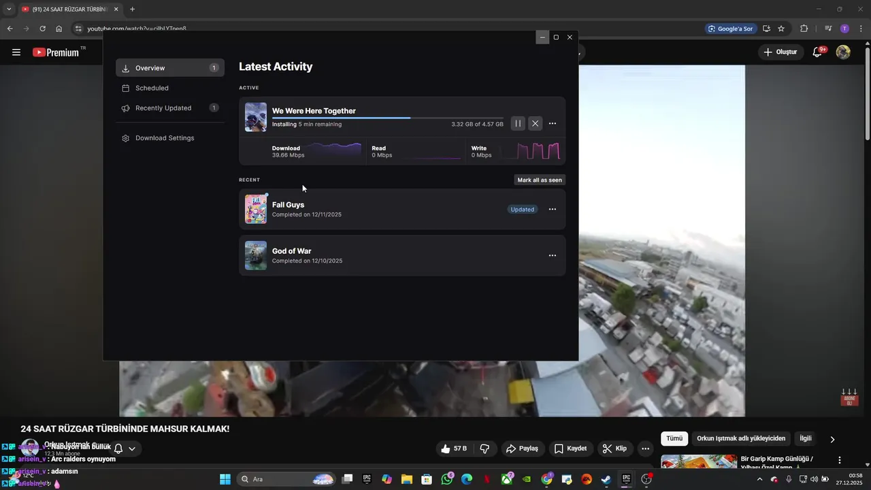This screenshot has width=871, height=490.
Task: Click the Google'a Sor button
Action: (x=730, y=29)
